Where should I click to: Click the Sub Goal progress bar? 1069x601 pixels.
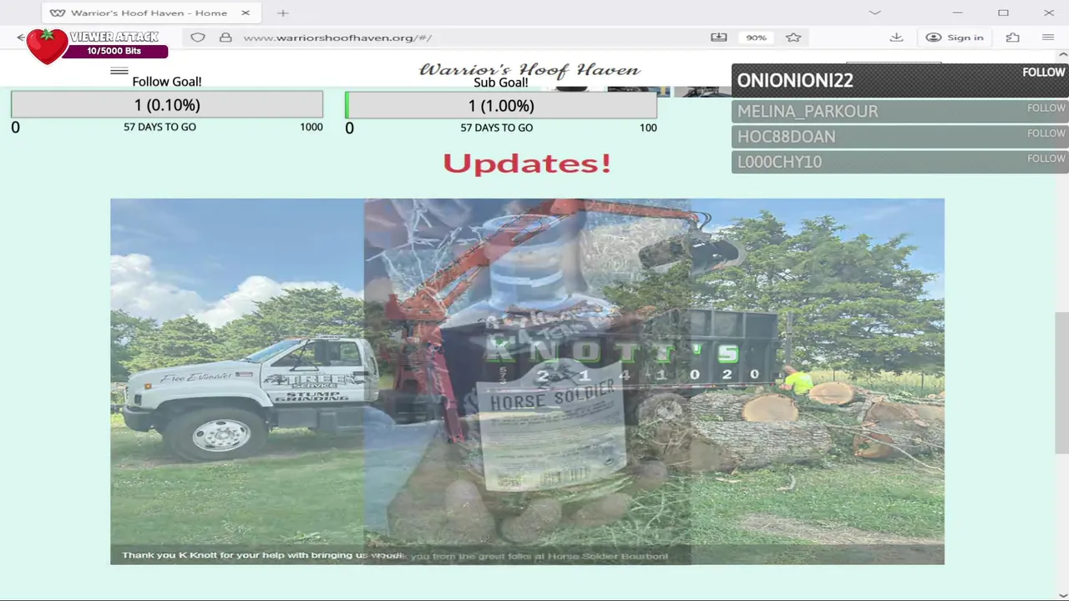tap(501, 105)
